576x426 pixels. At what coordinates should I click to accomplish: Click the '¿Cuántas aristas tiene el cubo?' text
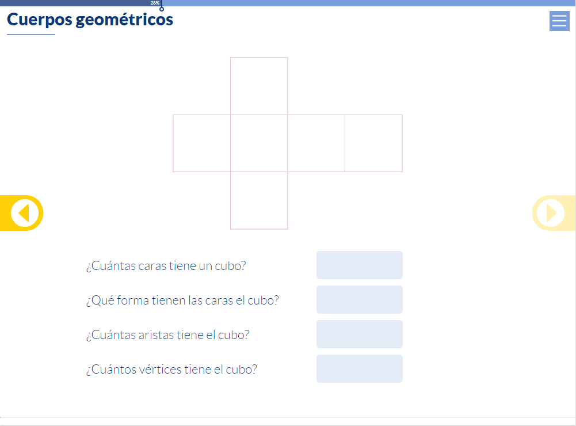(x=168, y=335)
